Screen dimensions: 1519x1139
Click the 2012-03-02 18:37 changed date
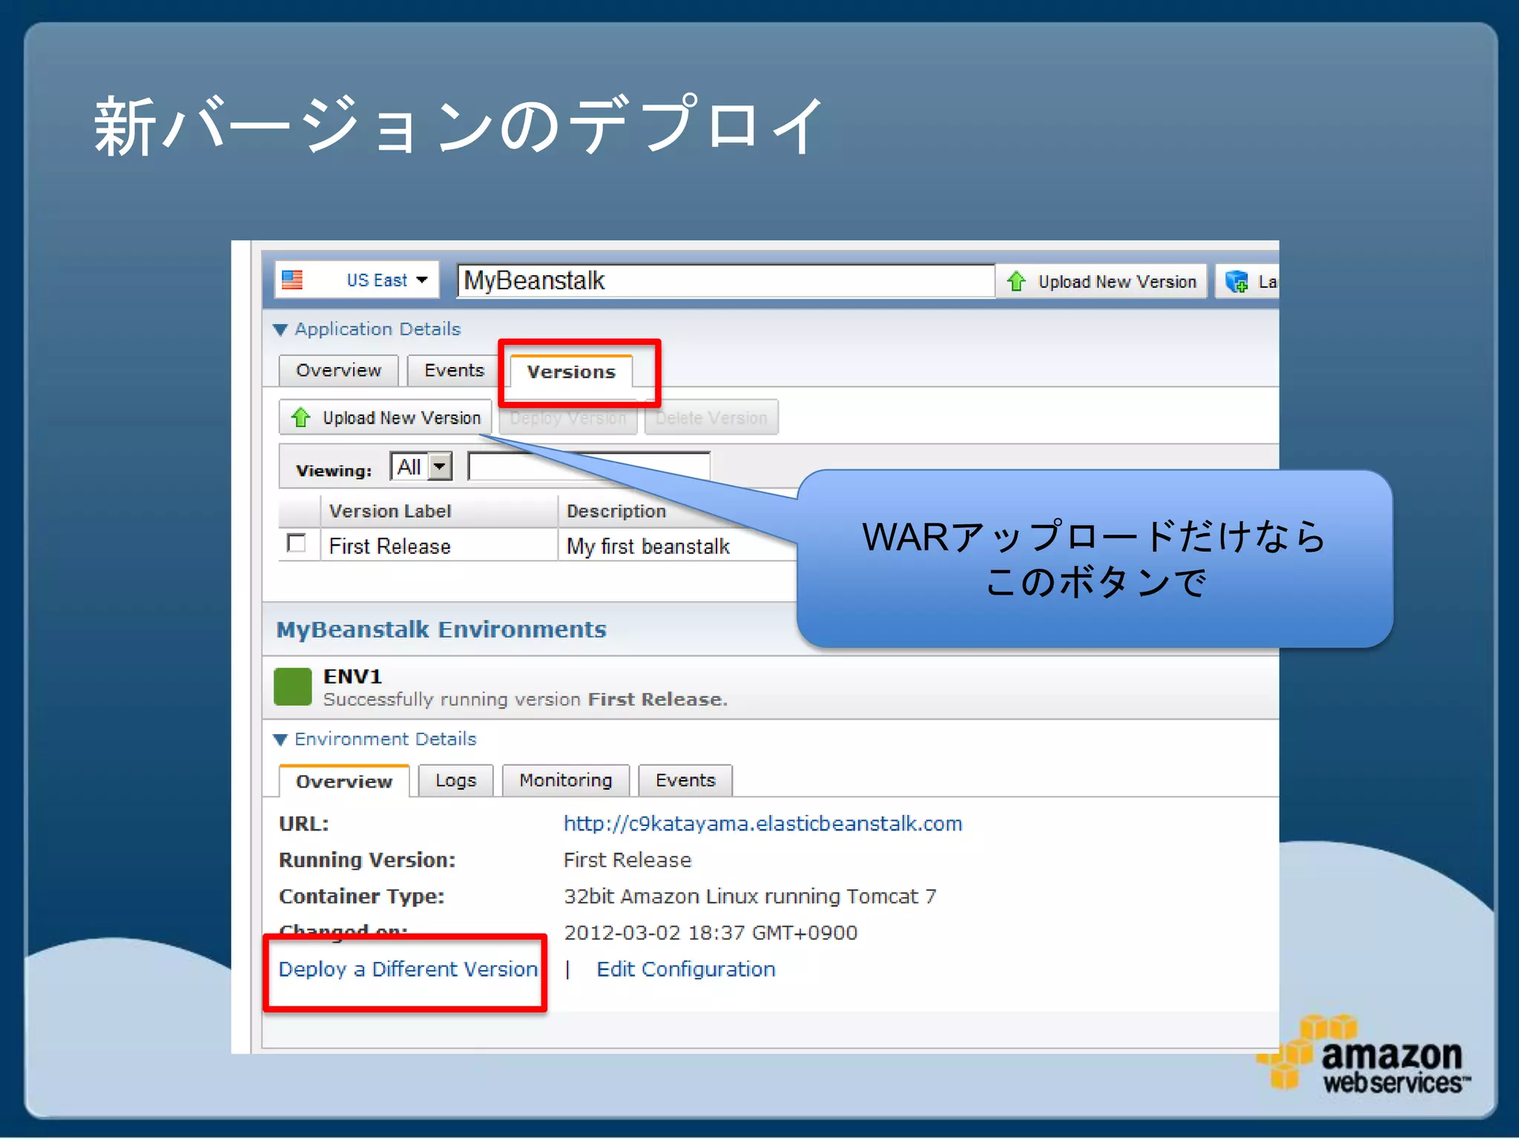[x=711, y=933]
